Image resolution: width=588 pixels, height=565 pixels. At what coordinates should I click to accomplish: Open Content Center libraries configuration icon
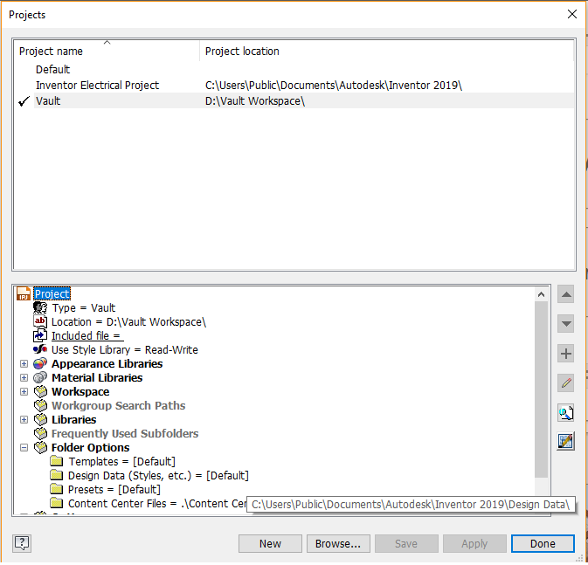(566, 442)
